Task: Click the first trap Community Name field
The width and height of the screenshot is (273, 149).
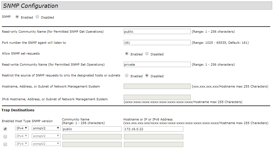Action: point(92,129)
